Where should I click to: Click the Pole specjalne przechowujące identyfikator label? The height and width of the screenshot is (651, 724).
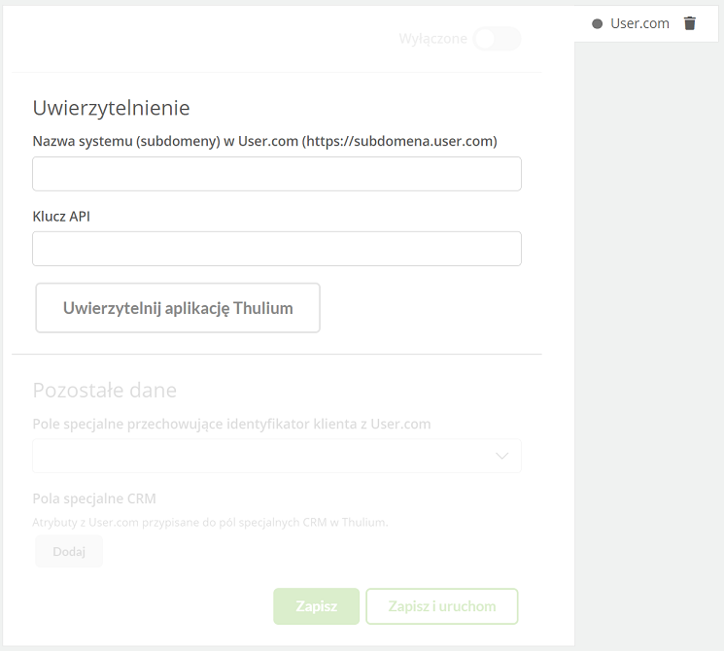click(231, 424)
